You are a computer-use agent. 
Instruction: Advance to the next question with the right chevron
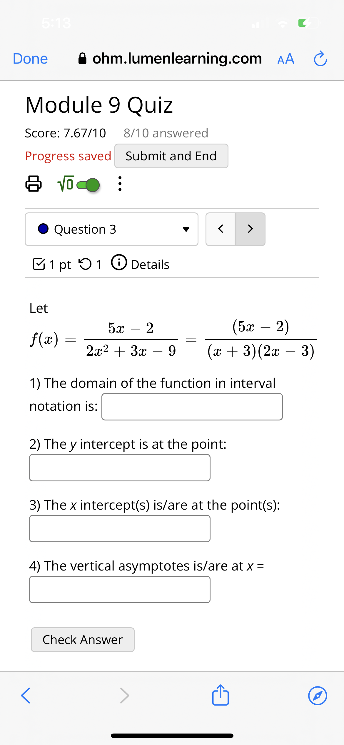point(250,229)
